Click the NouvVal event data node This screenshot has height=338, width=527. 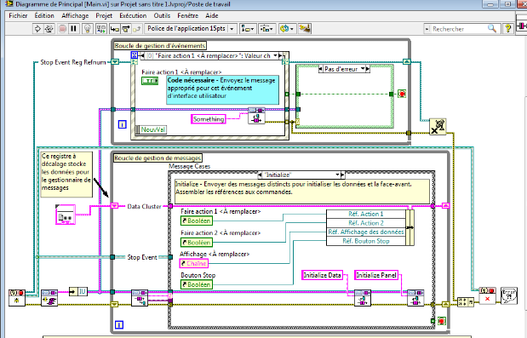coord(151,129)
